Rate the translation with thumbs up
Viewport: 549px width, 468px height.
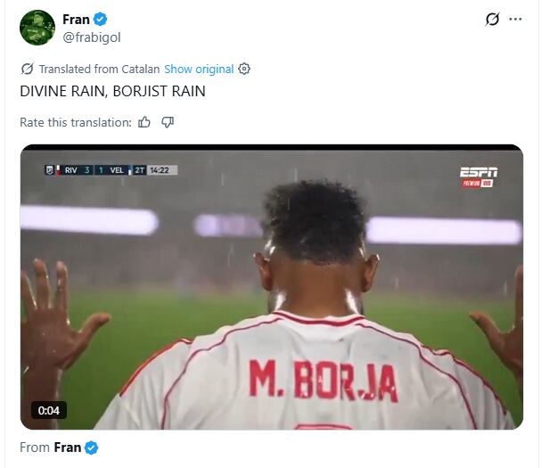coord(144,122)
